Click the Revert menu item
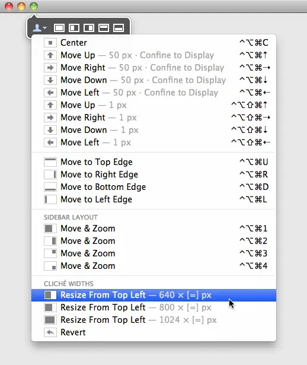The height and width of the screenshot is (365, 307). click(x=154, y=332)
